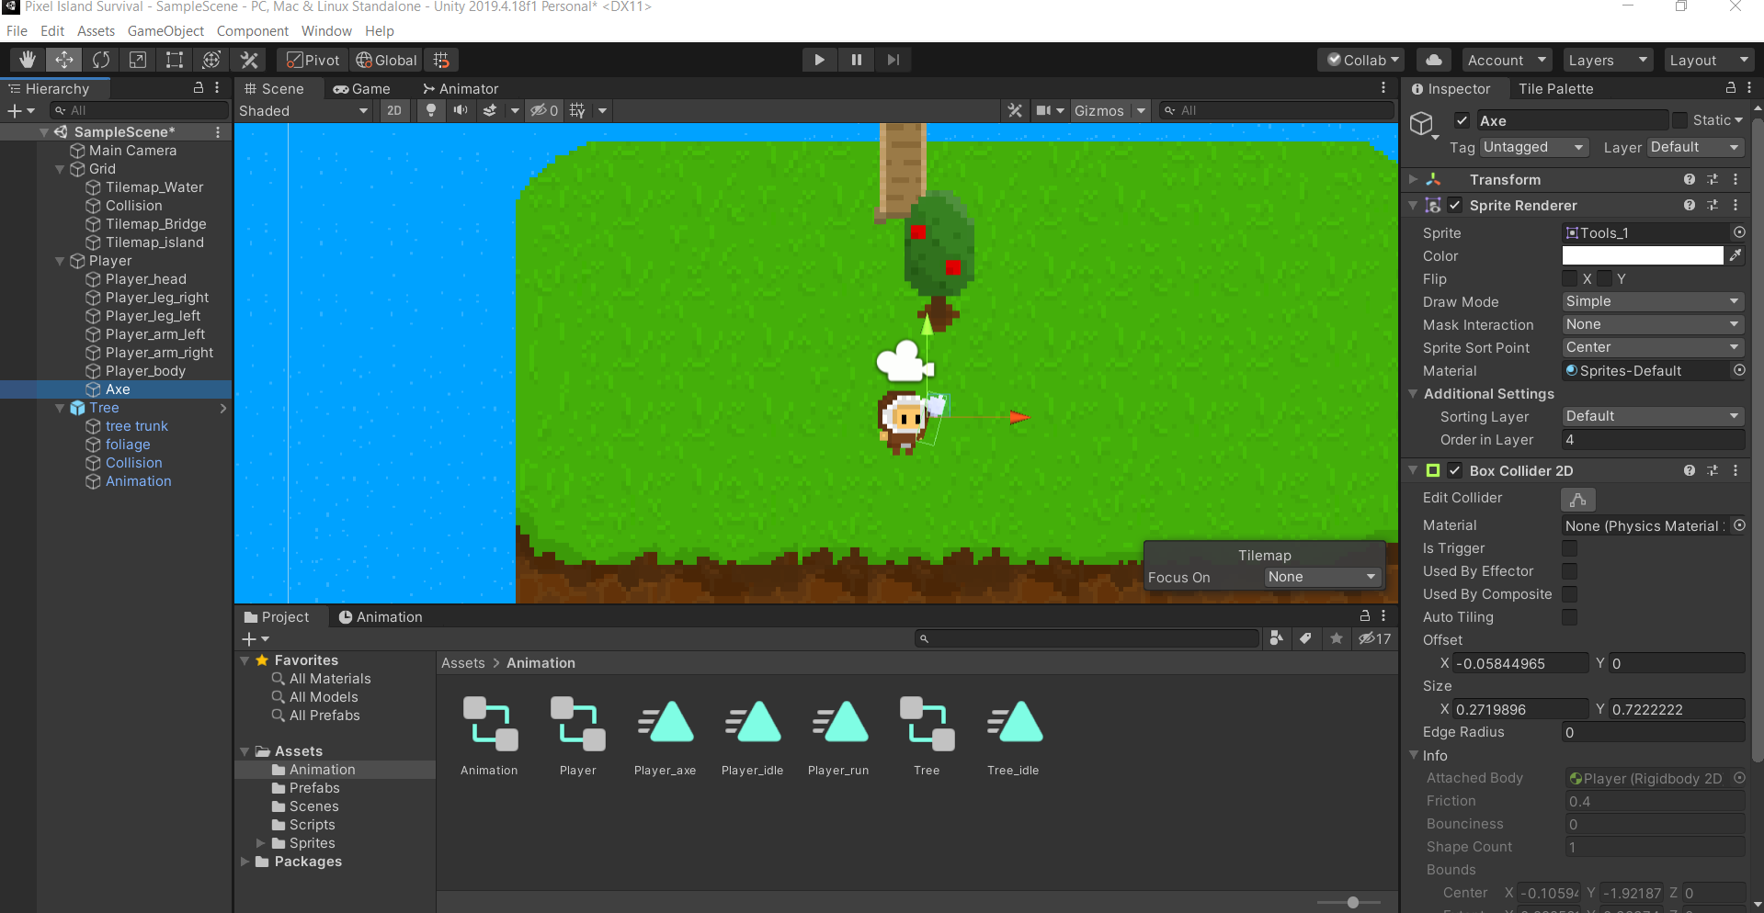This screenshot has width=1764, height=913.
Task: Open the Draw Mode dropdown
Action: click(1653, 301)
